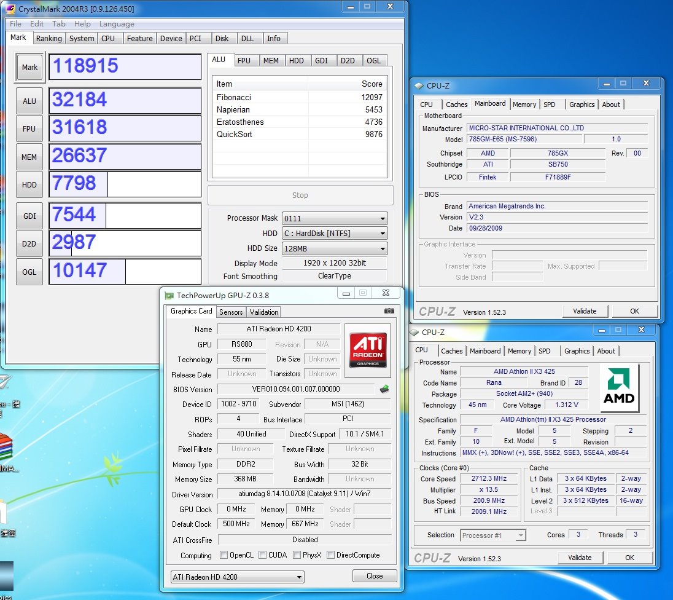
Task: Open the Edit menu in CrystalMark
Action: pos(36,23)
